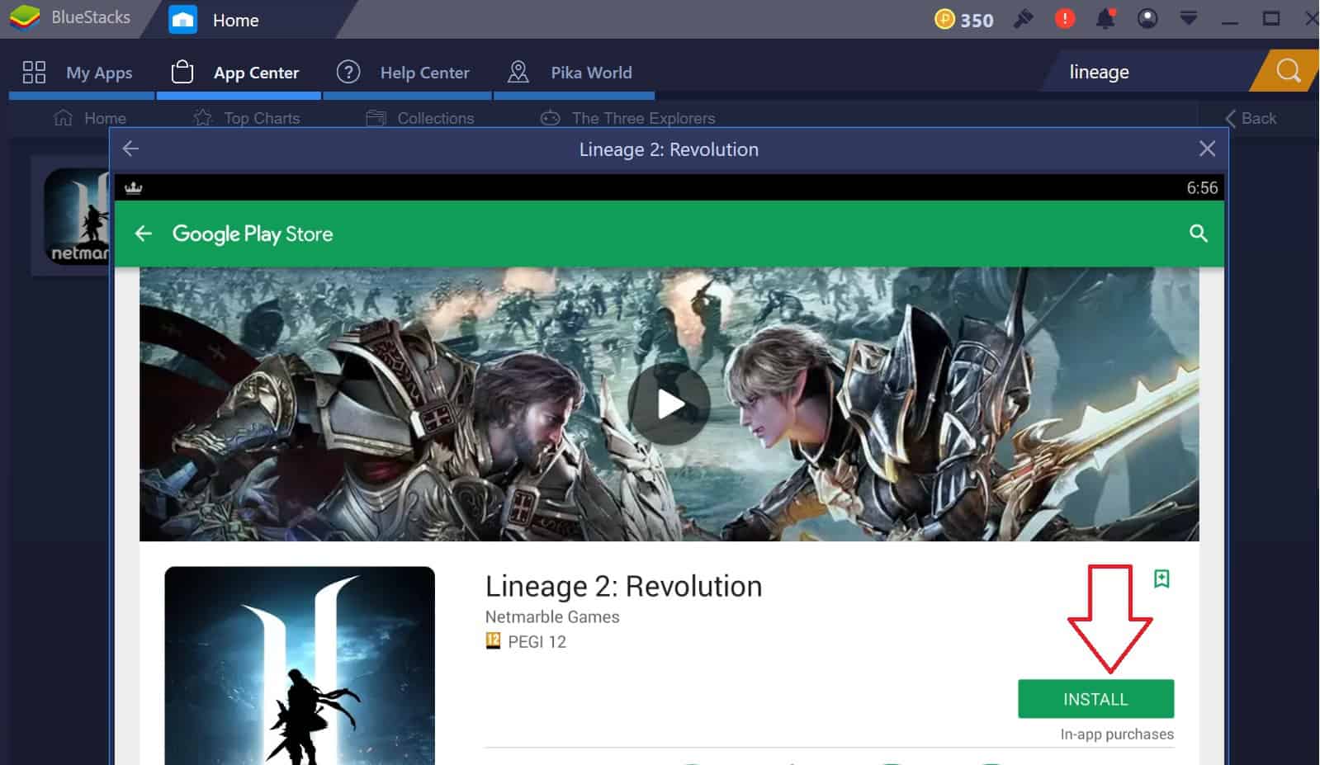Screen dimensions: 1320x765
Task: Switch to App Center tab
Action: point(239,73)
